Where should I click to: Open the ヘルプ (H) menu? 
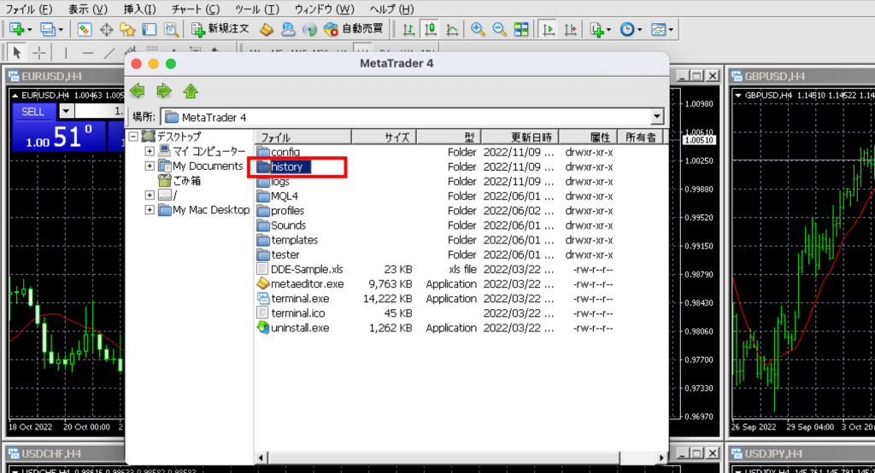391,9
